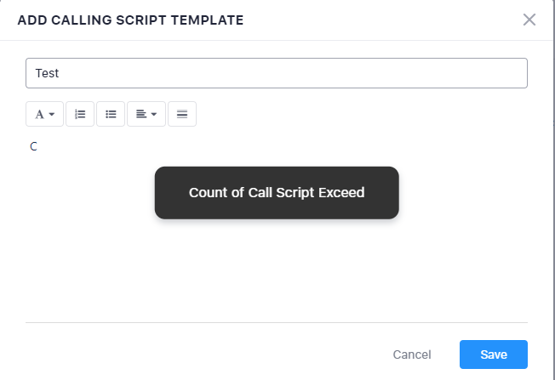Click the text alignment lines icon
Screen dimensions: 555x380
[141, 114]
